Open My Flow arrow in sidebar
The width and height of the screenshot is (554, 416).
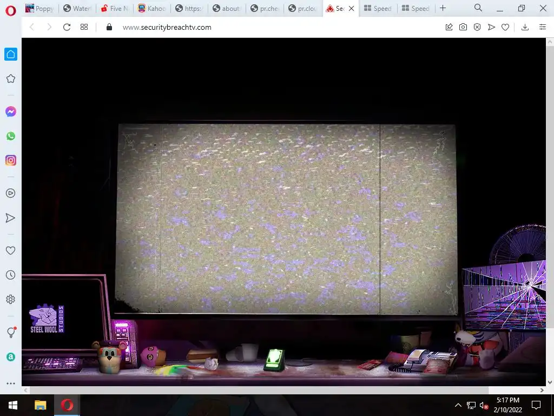[11, 218]
